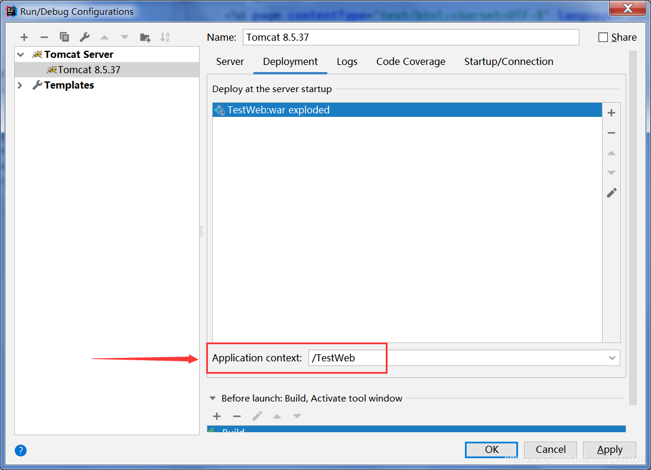Viewport: 651px width, 470px height.
Task: Expand the Templates tree node
Action: [20, 85]
